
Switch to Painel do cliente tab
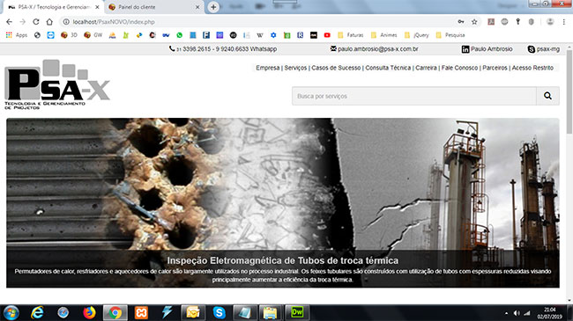point(153,7)
